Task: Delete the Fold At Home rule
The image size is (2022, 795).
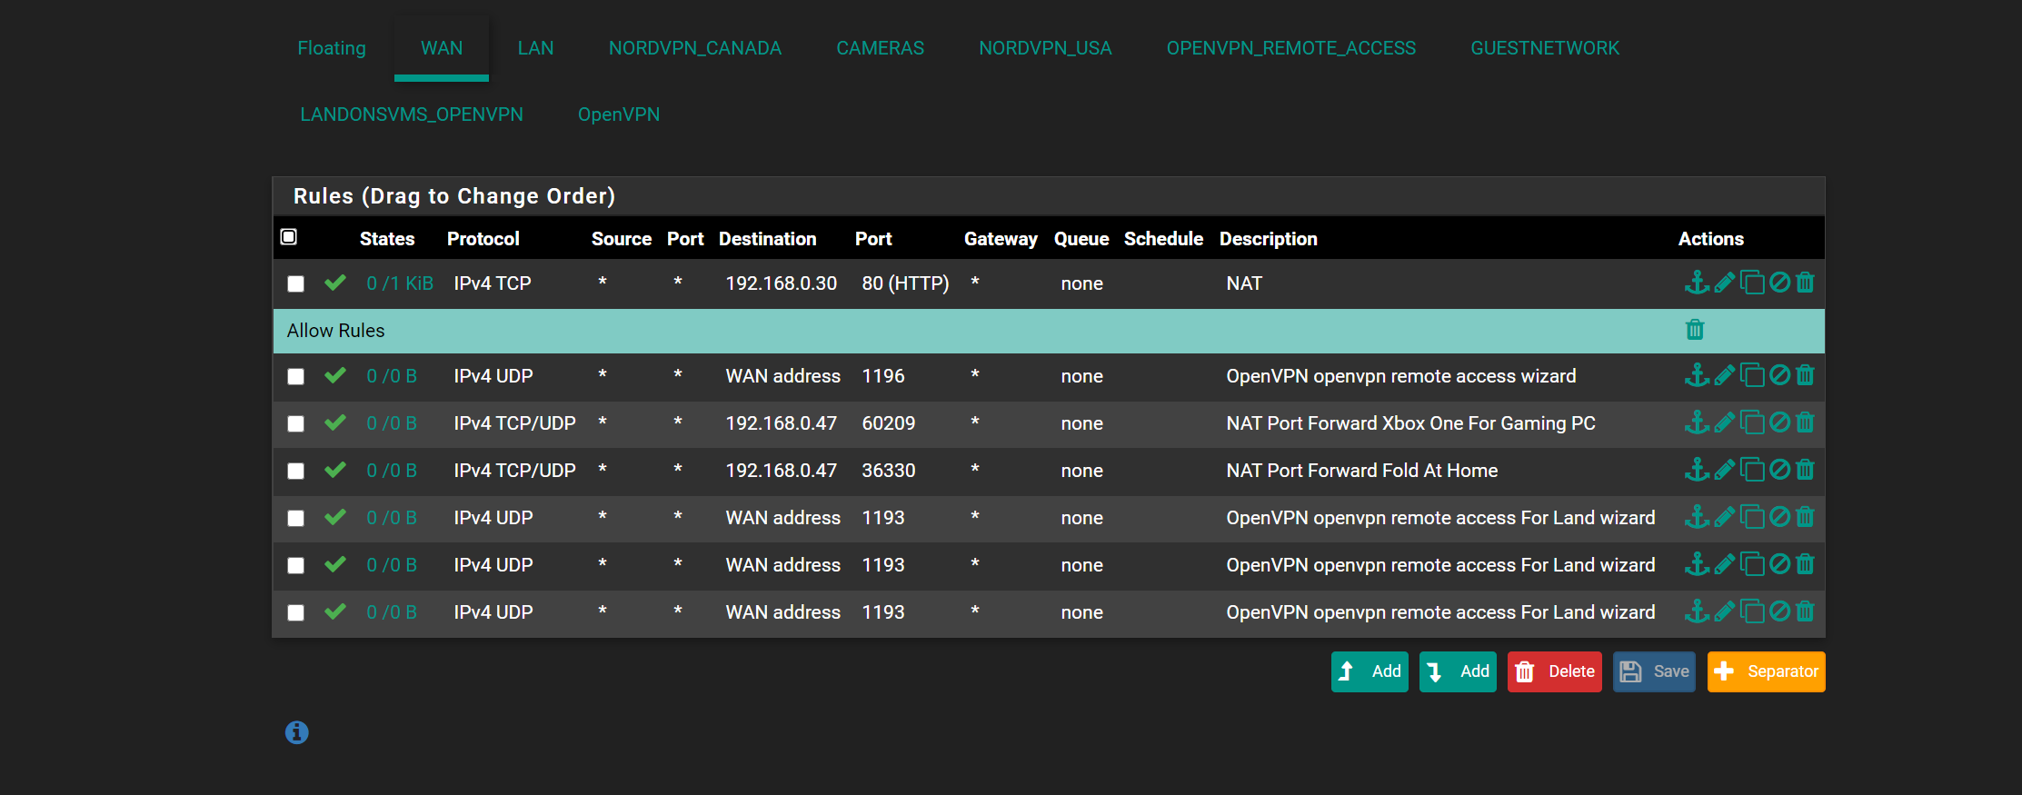Action: (1805, 470)
